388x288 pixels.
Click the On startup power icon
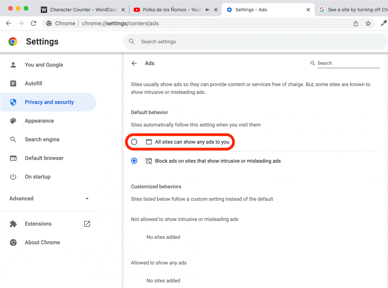(x=13, y=177)
